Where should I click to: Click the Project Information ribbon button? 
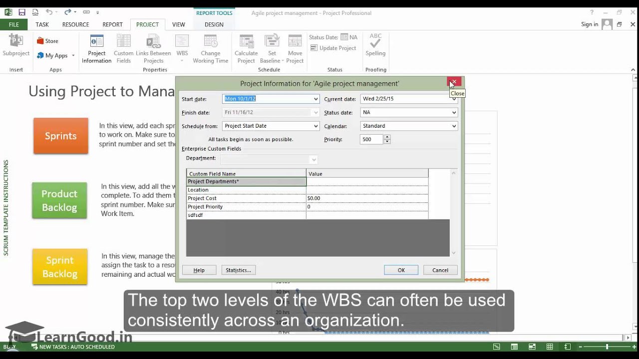pos(97,49)
